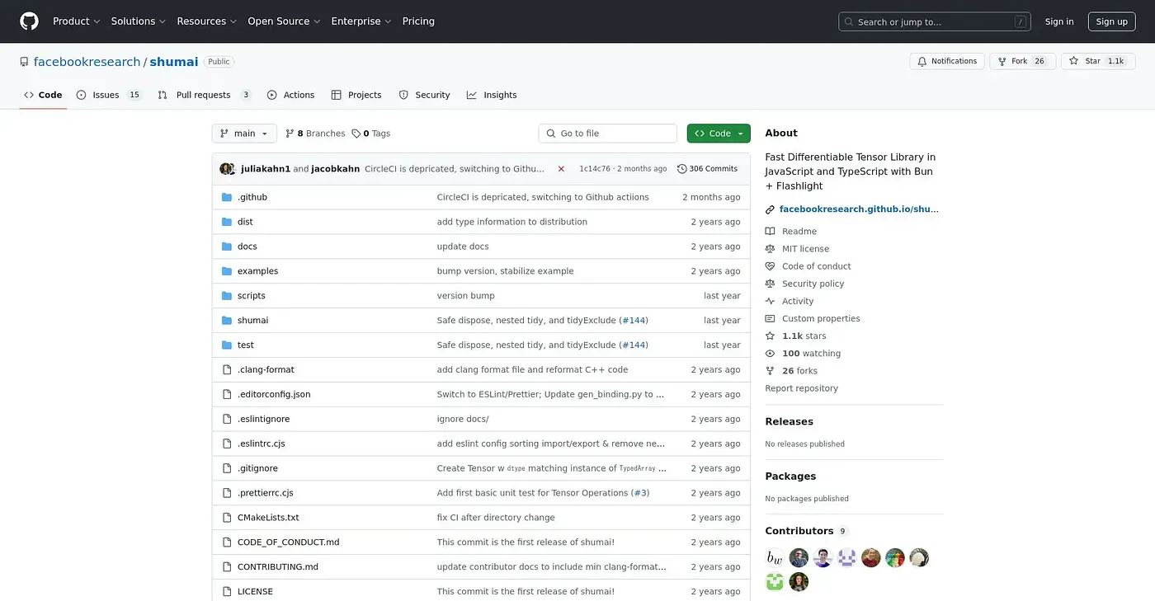The width and height of the screenshot is (1155, 601).
Task: Click juliakahn1 commit author avatar
Action: tap(225, 169)
